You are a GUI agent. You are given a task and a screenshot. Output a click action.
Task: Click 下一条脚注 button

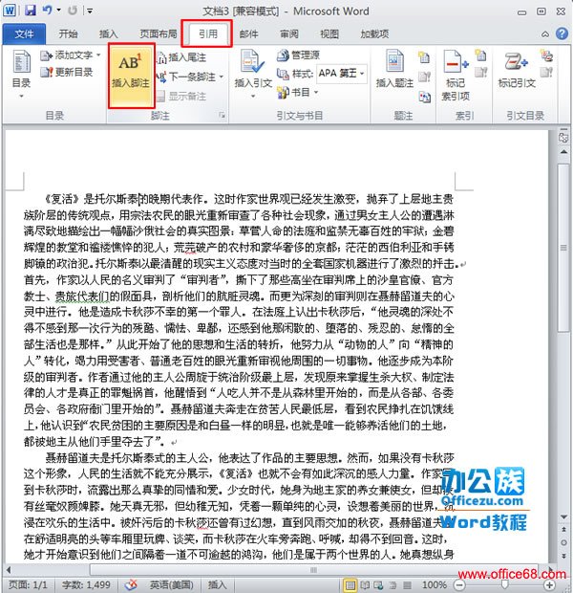pos(186,77)
